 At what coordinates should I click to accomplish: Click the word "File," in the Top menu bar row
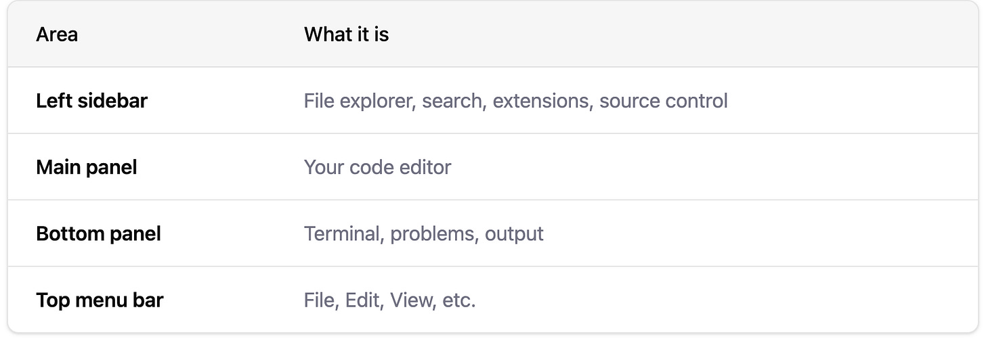(x=322, y=300)
